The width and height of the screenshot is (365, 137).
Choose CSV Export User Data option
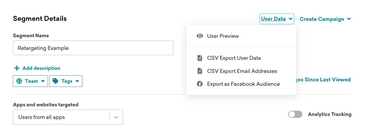pyautogui.click(x=234, y=58)
